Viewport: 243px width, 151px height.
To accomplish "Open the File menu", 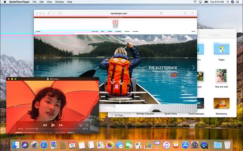I will [x=34, y=2].
